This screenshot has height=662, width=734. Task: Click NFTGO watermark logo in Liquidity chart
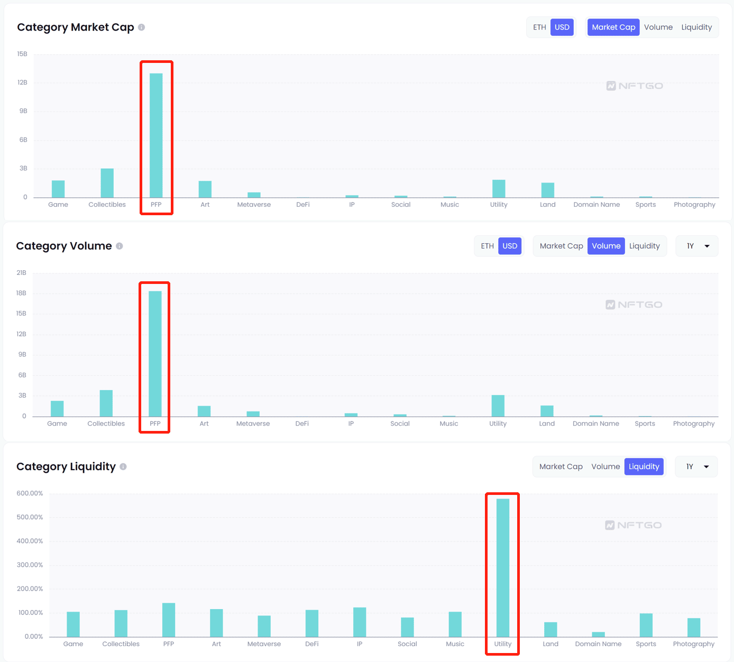tap(633, 525)
